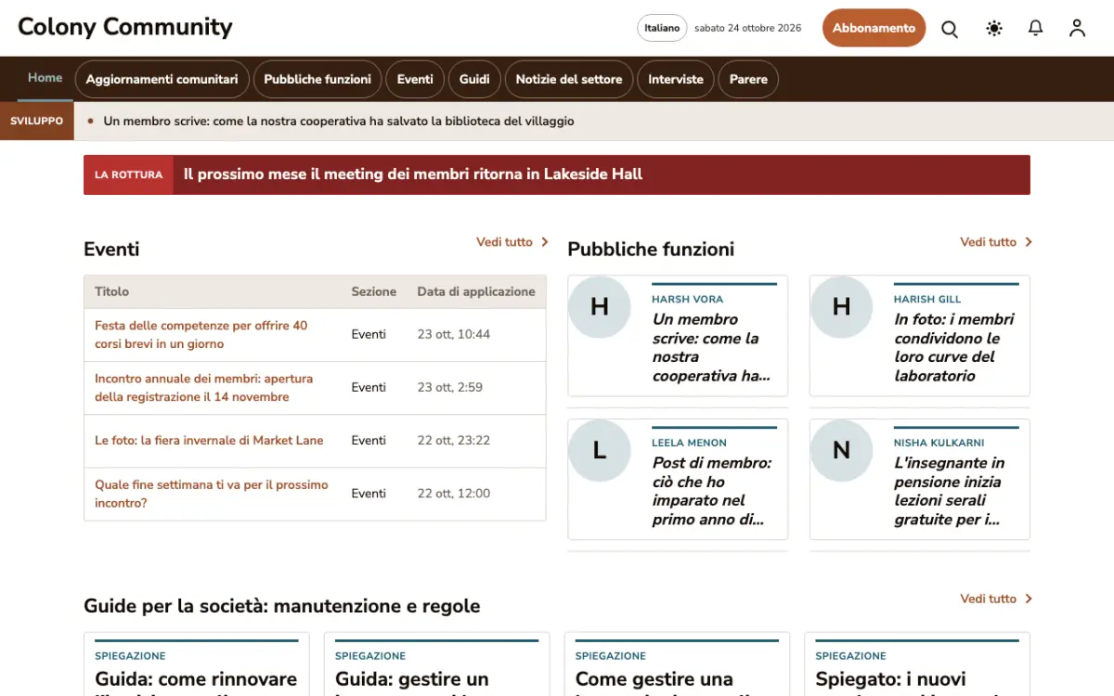This screenshot has height=696, width=1114.
Task: Click the 23 ott, 10:44 date cell
Action: [x=454, y=334]
